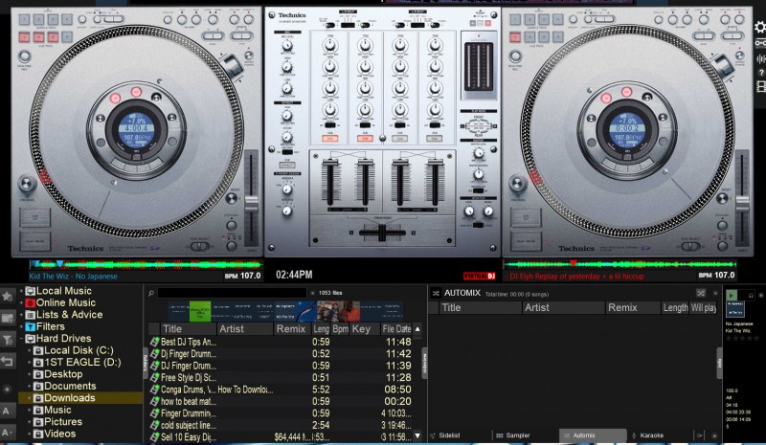Viewport: 766px width, 445px height.
Task: Click the song search input field
Action: pyautogui.click(x=232, y=293)
